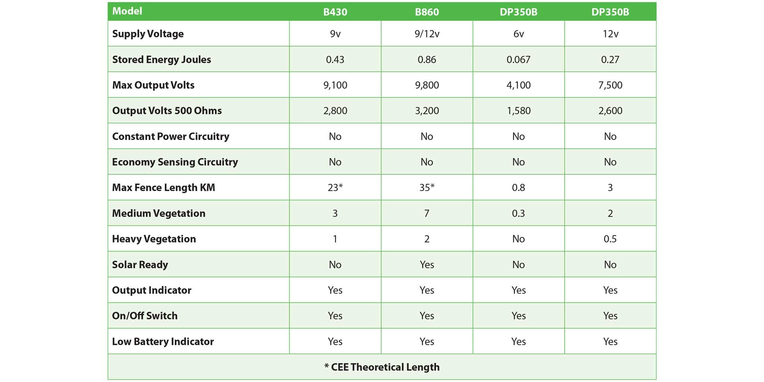Click the Low Battery Indicator label
Image resolution: width=764 pixels, height=382 pixels.
point(163,341)
